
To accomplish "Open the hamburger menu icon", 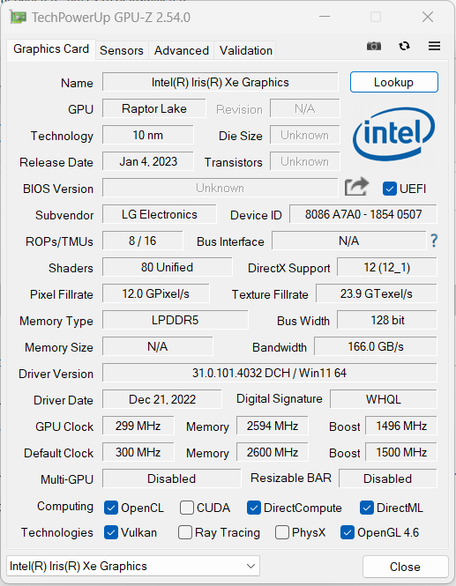I will 434,46.
